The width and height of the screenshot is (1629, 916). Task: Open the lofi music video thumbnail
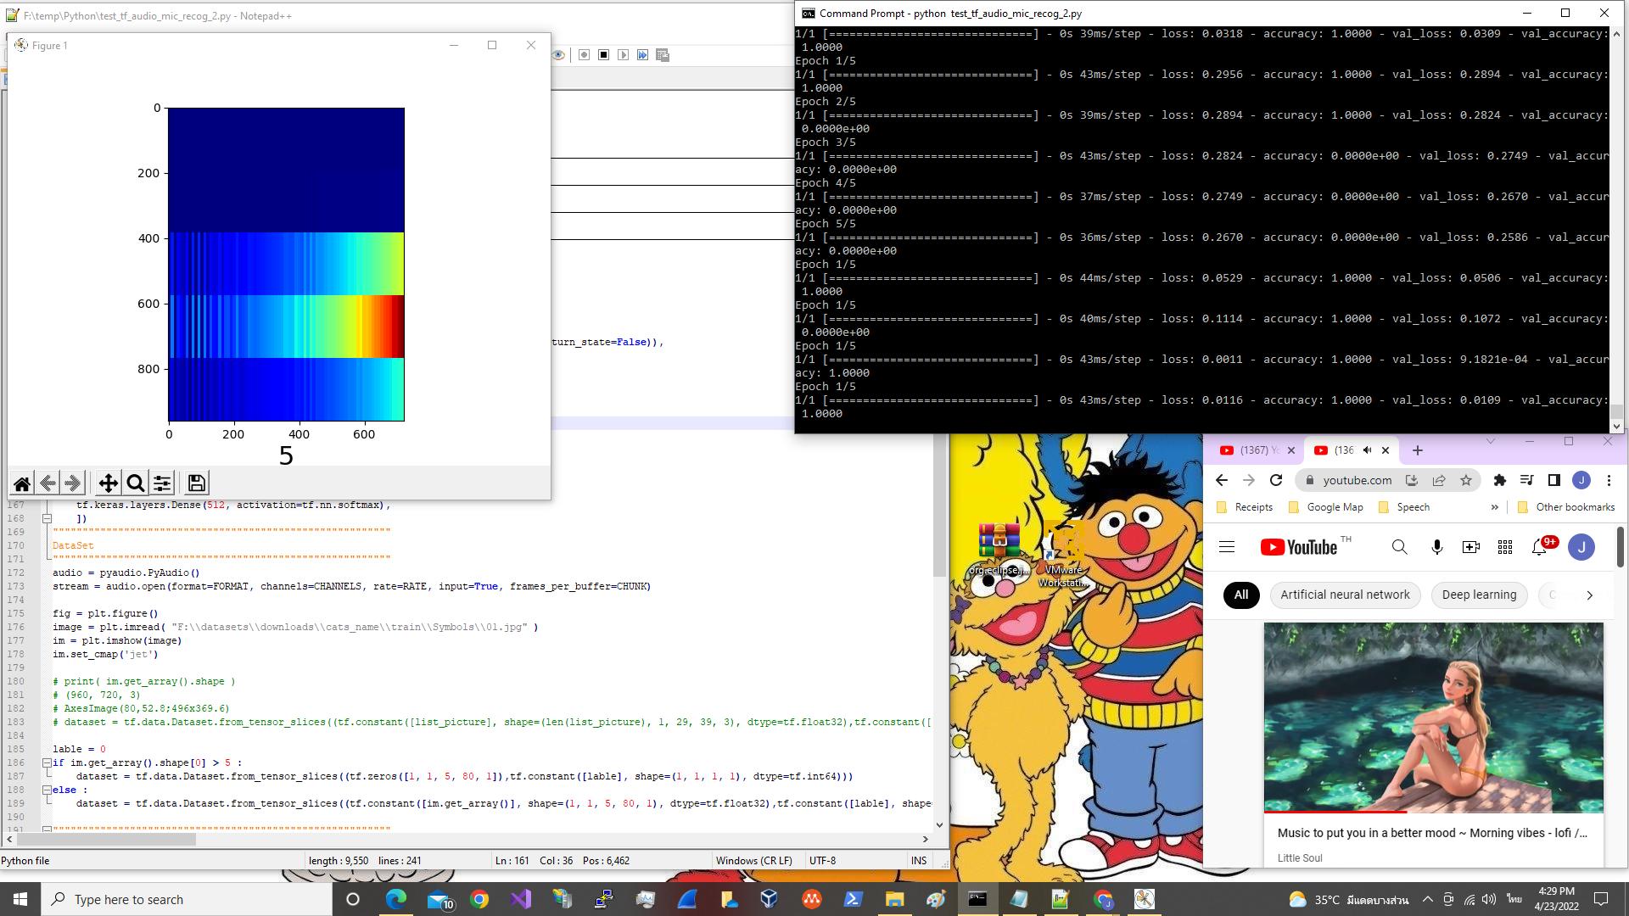click(1434, 718)
